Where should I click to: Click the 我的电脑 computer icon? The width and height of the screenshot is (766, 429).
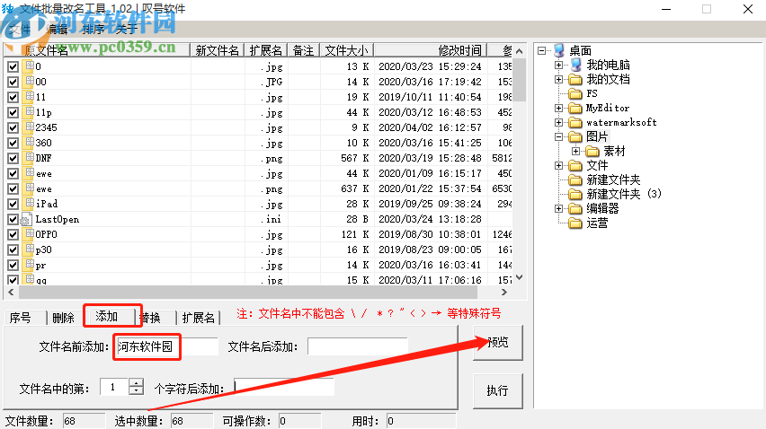pos(575,65)
